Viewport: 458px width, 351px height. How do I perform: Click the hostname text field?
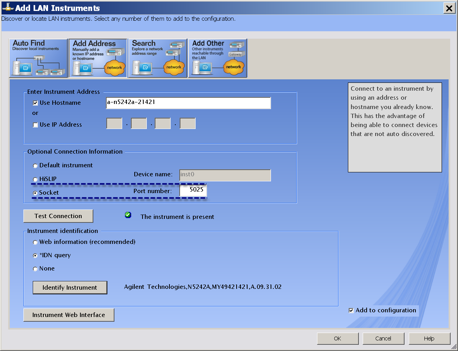coord(188,103)
